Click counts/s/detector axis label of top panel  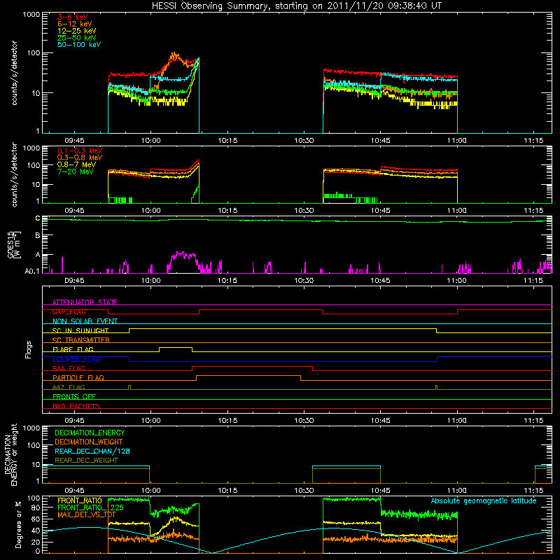click(x=14, y=73)
